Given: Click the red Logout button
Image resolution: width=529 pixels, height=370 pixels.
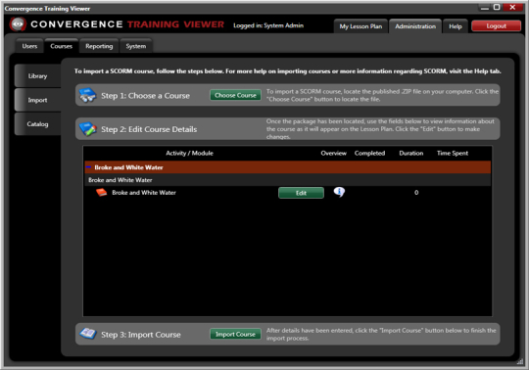Looking at the screenshot, I should tap(496, 25).
